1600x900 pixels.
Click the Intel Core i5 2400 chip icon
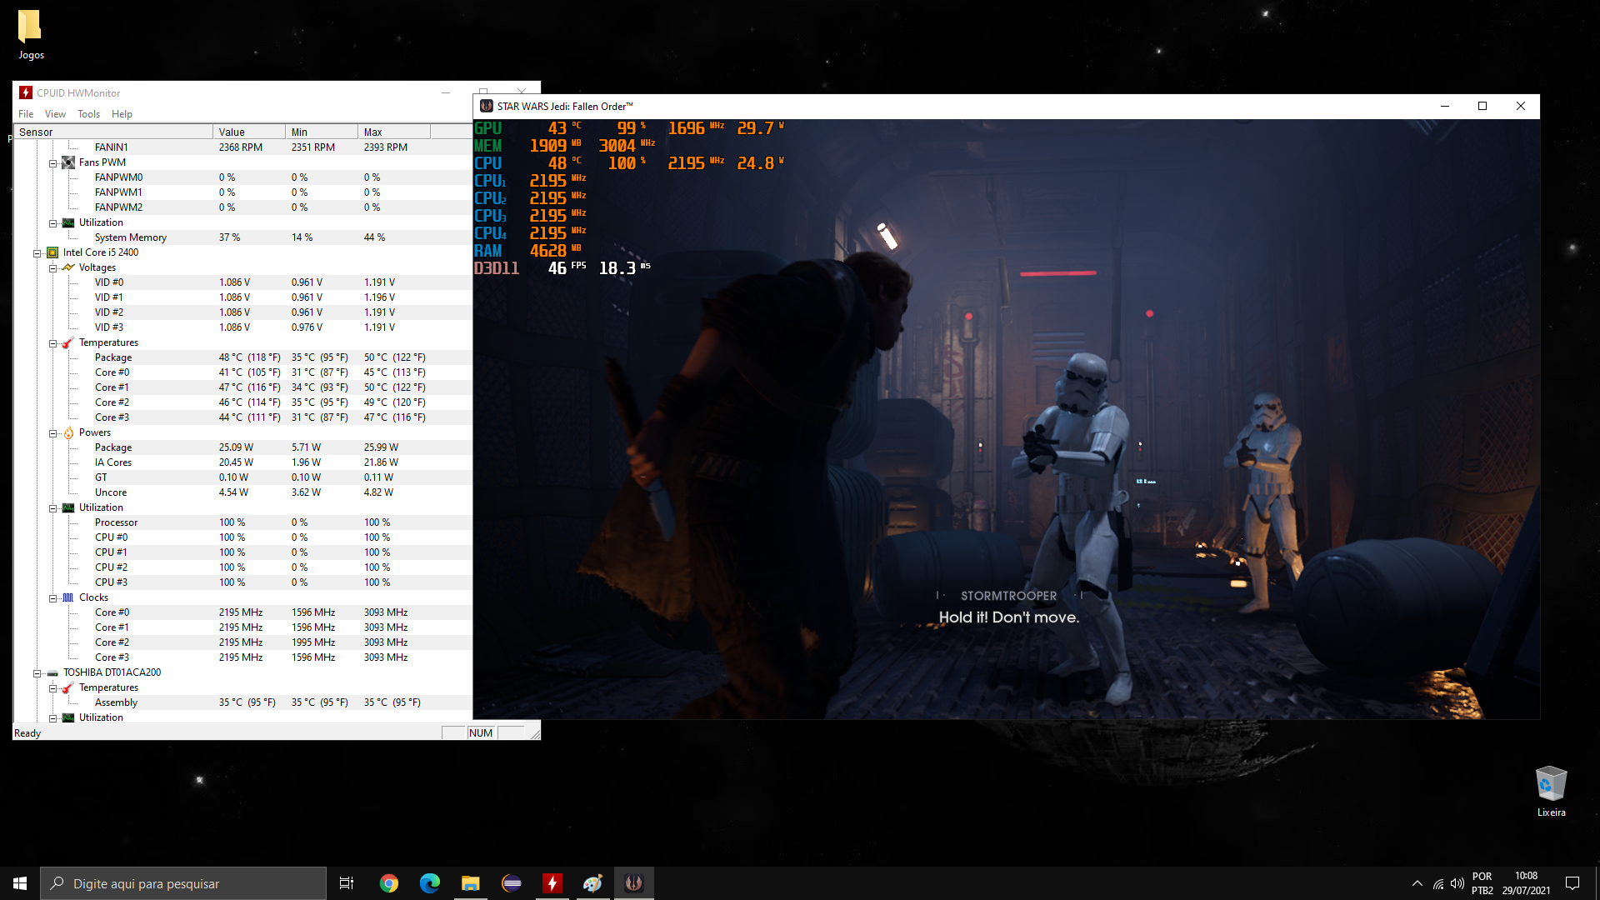coord(52,252)
